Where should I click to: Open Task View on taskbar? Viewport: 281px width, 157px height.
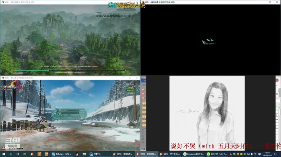25,154
